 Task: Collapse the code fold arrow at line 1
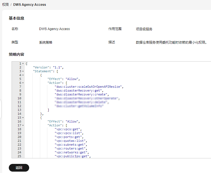point(23,63)
